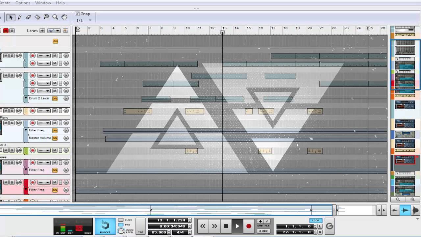Select the Eraser tool
The width and height of the screenshot is (421, 237).
pyautogui.click(x=29, y=17)
